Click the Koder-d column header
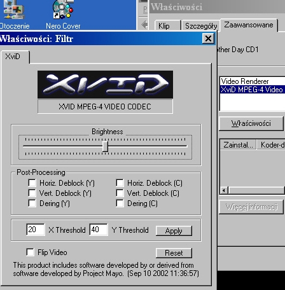The width and height of the screenshot is (285, 290). point(271,145)
